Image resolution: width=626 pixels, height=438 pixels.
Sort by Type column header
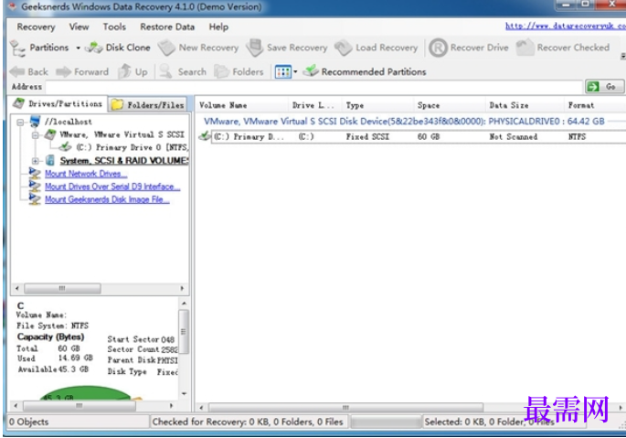(377, 105)
